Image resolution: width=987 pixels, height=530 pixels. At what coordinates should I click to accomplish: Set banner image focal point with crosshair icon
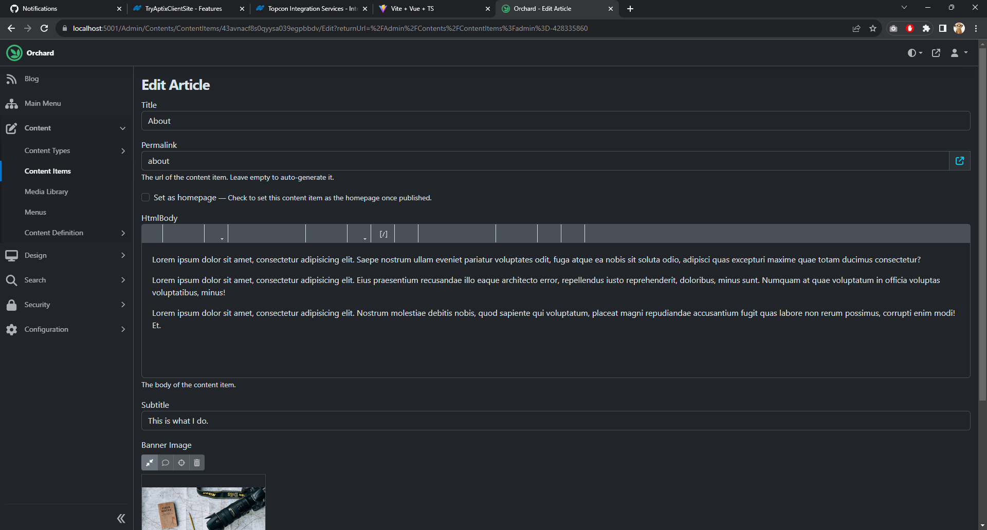[181, 462]
